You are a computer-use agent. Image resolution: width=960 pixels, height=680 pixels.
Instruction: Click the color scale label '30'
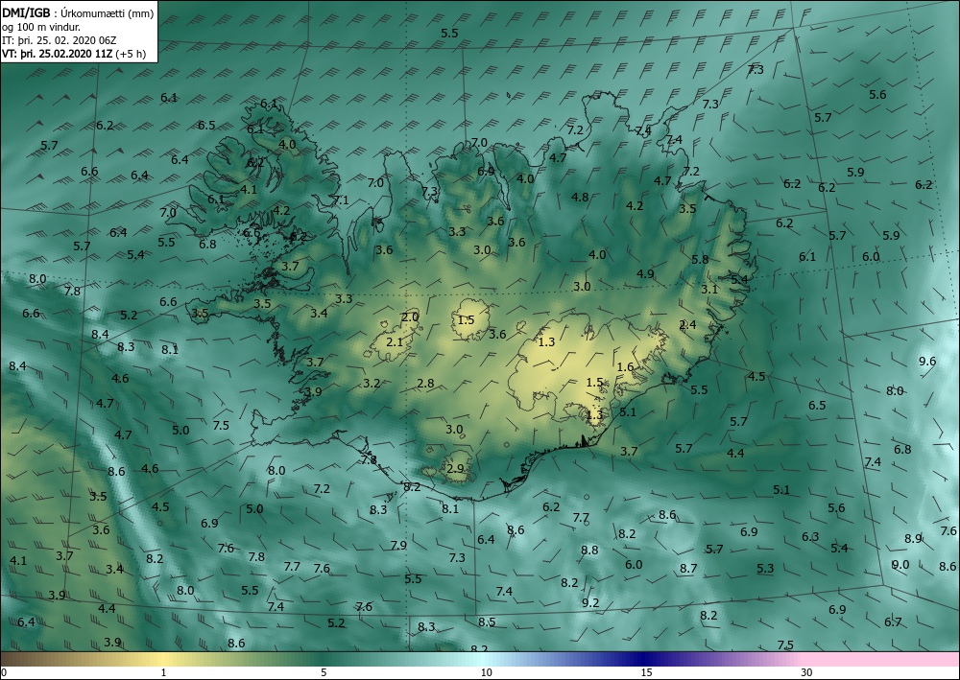click(807, 672)
